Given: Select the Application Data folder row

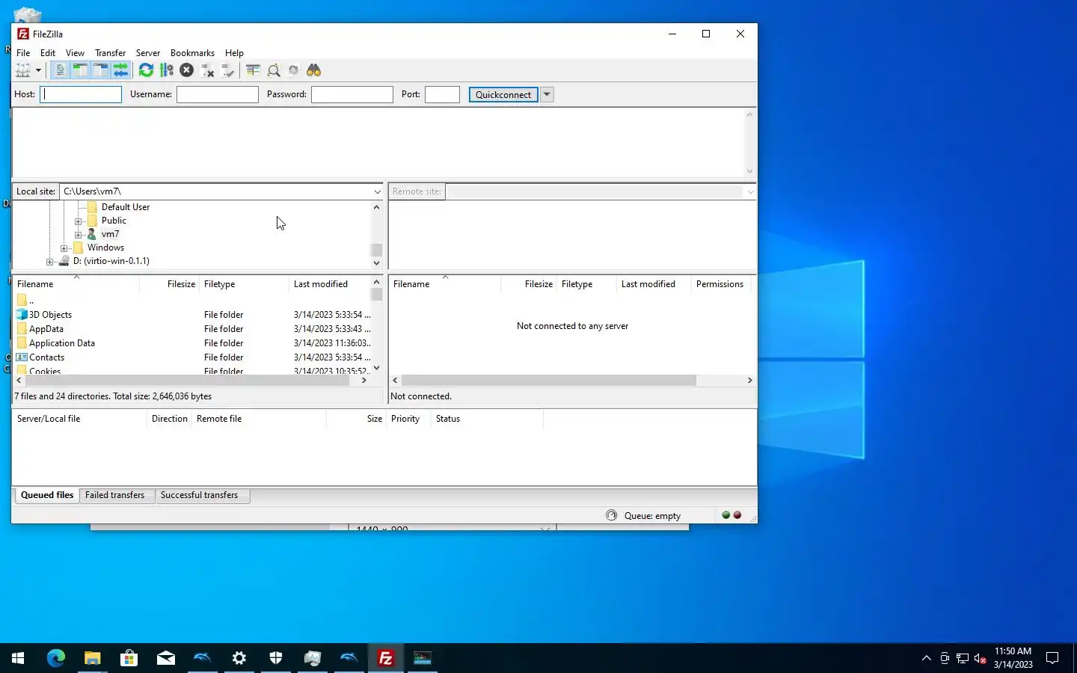Looking at the screenshot, I should coord(193,343).
